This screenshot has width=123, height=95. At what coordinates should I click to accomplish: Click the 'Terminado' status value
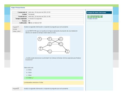pos(31,14)
